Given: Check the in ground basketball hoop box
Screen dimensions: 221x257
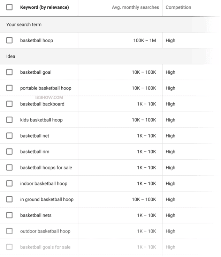Looking at the screenshot, I should click(9, 199).
